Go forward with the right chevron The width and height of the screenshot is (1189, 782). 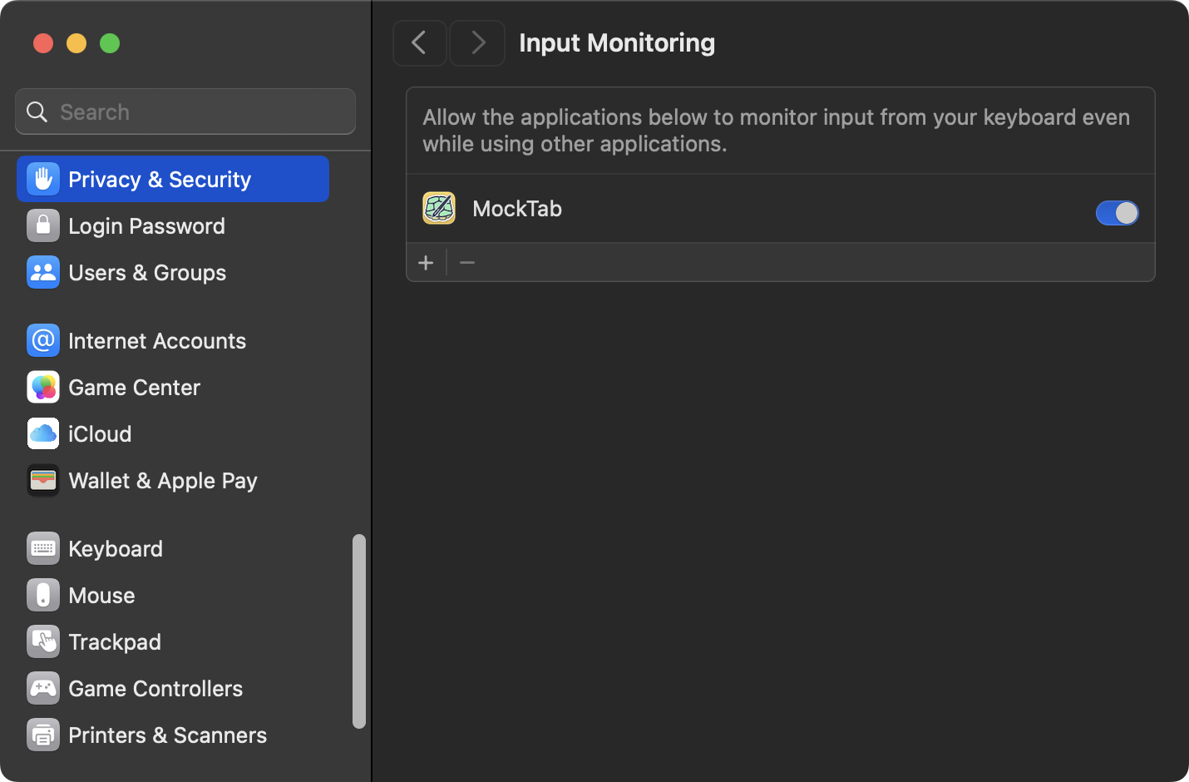pyautogui.click(x=477, y=42)
